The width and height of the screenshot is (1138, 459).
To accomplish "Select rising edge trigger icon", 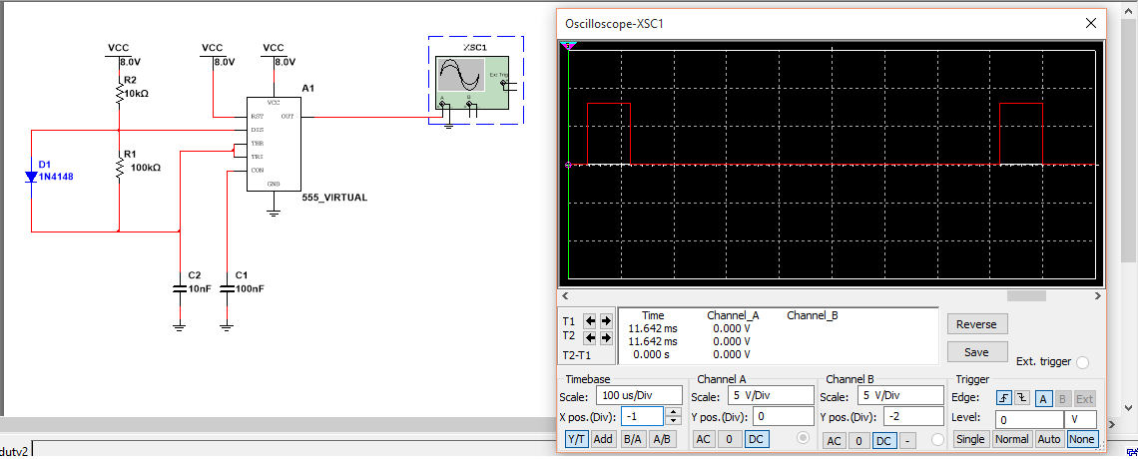I will [x=1003, y=398].
